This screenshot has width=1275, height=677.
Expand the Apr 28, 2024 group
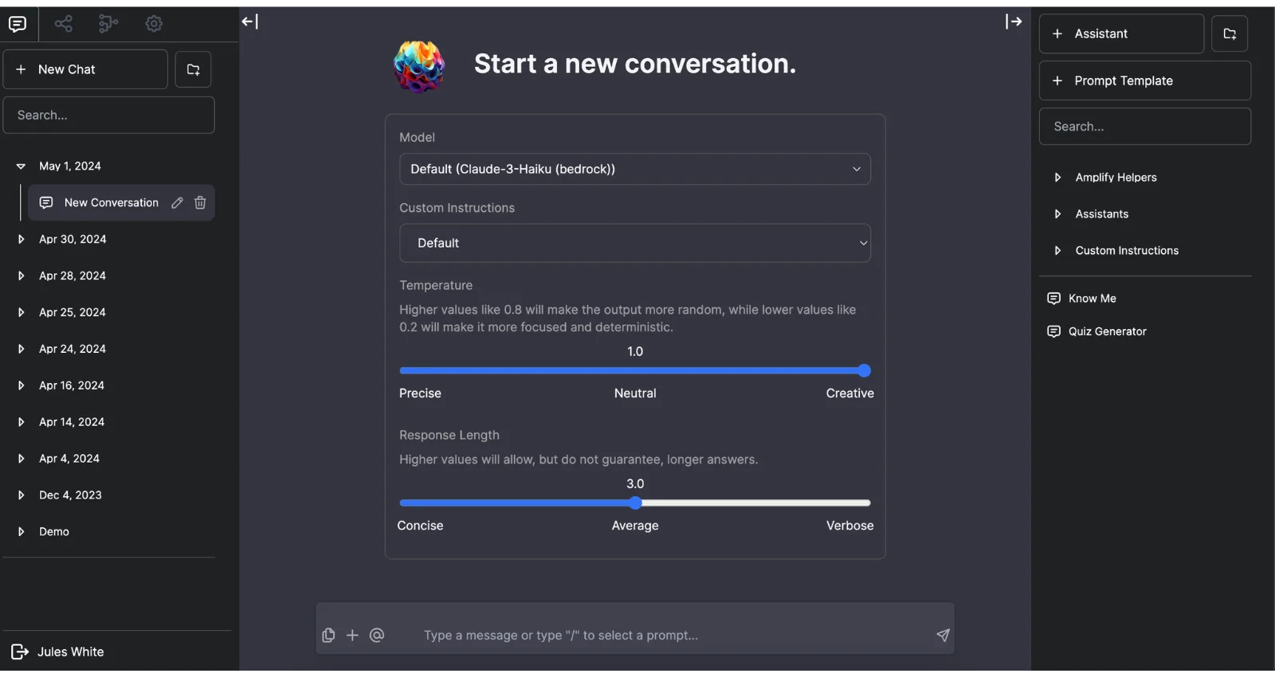point(22,276)
